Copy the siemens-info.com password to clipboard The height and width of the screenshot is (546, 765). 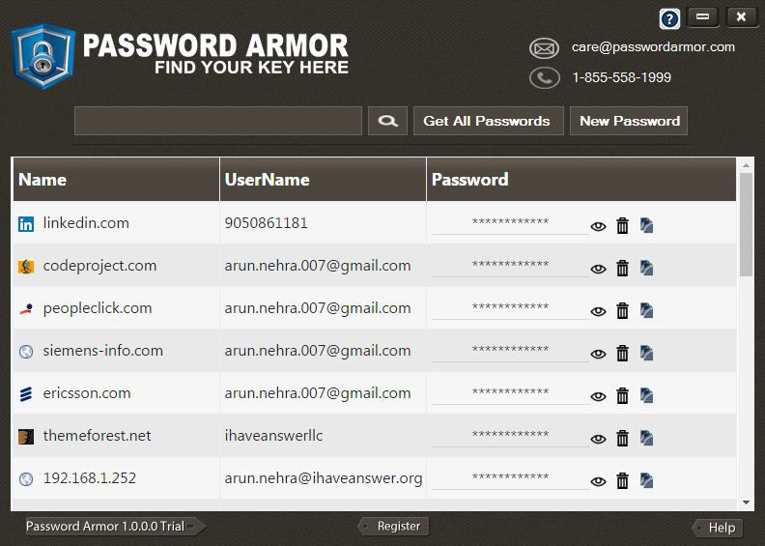pos(646,353)
